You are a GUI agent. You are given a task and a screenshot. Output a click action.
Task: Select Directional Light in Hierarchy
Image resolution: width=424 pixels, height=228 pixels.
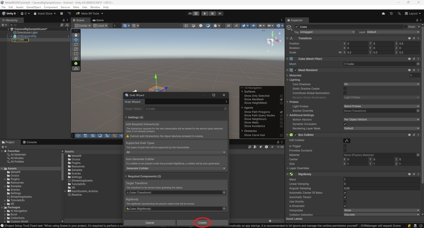[x=27, y=33]
